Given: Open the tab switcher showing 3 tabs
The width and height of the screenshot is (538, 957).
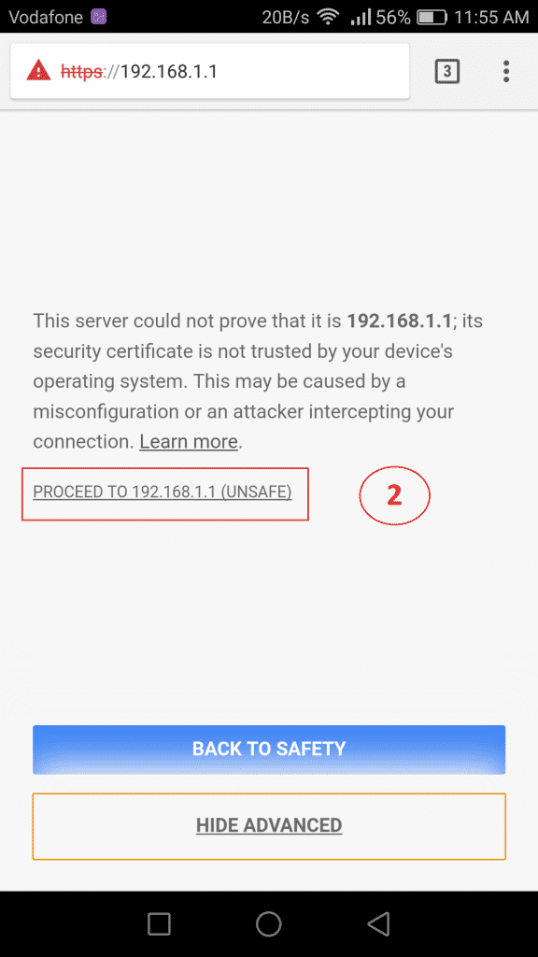Looking at the screenshot, I should click(446, 71).
